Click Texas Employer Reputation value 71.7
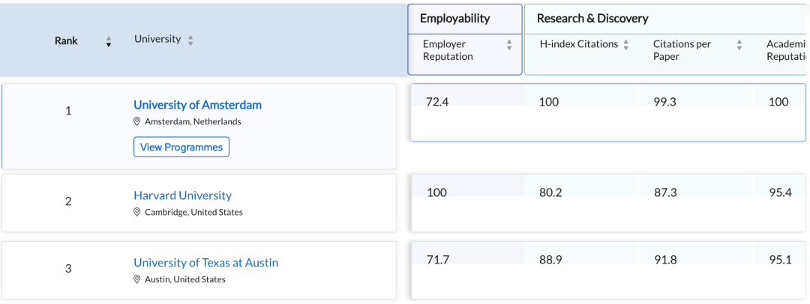Image resolution: width=810 pixels, height=304 pixels. pyautogui.click(x=437, y=260)
